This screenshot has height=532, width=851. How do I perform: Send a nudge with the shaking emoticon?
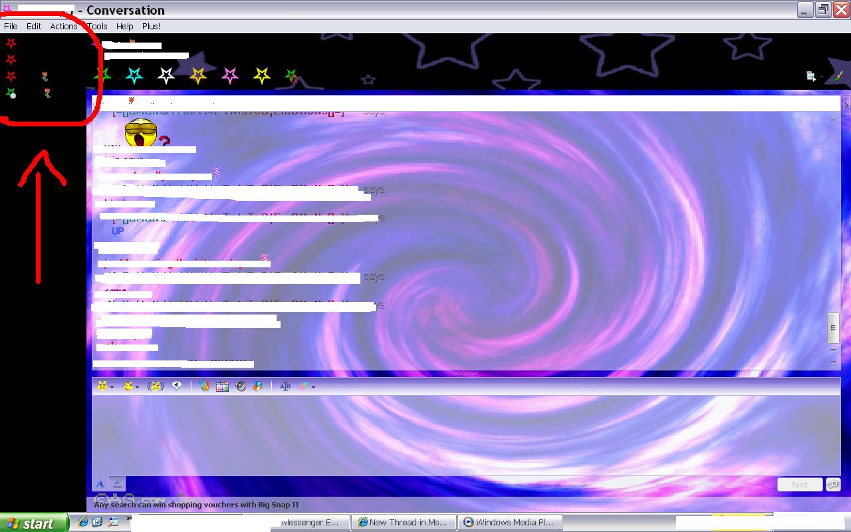[x=156, y=386]
